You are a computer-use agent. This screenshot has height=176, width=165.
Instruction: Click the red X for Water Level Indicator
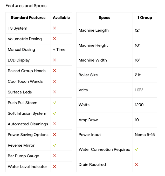[x=54, y=166]
